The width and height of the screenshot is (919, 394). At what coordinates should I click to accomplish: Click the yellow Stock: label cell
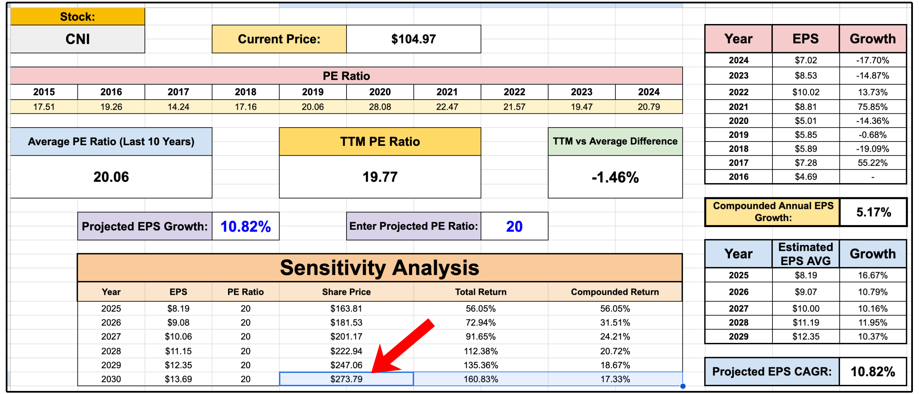coord(77,17)
